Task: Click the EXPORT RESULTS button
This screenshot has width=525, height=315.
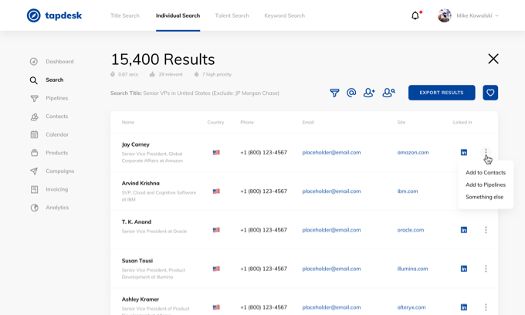Action: (x=442, y=93)
